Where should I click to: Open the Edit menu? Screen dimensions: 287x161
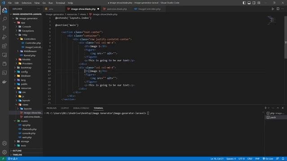[x=17, y=3]
